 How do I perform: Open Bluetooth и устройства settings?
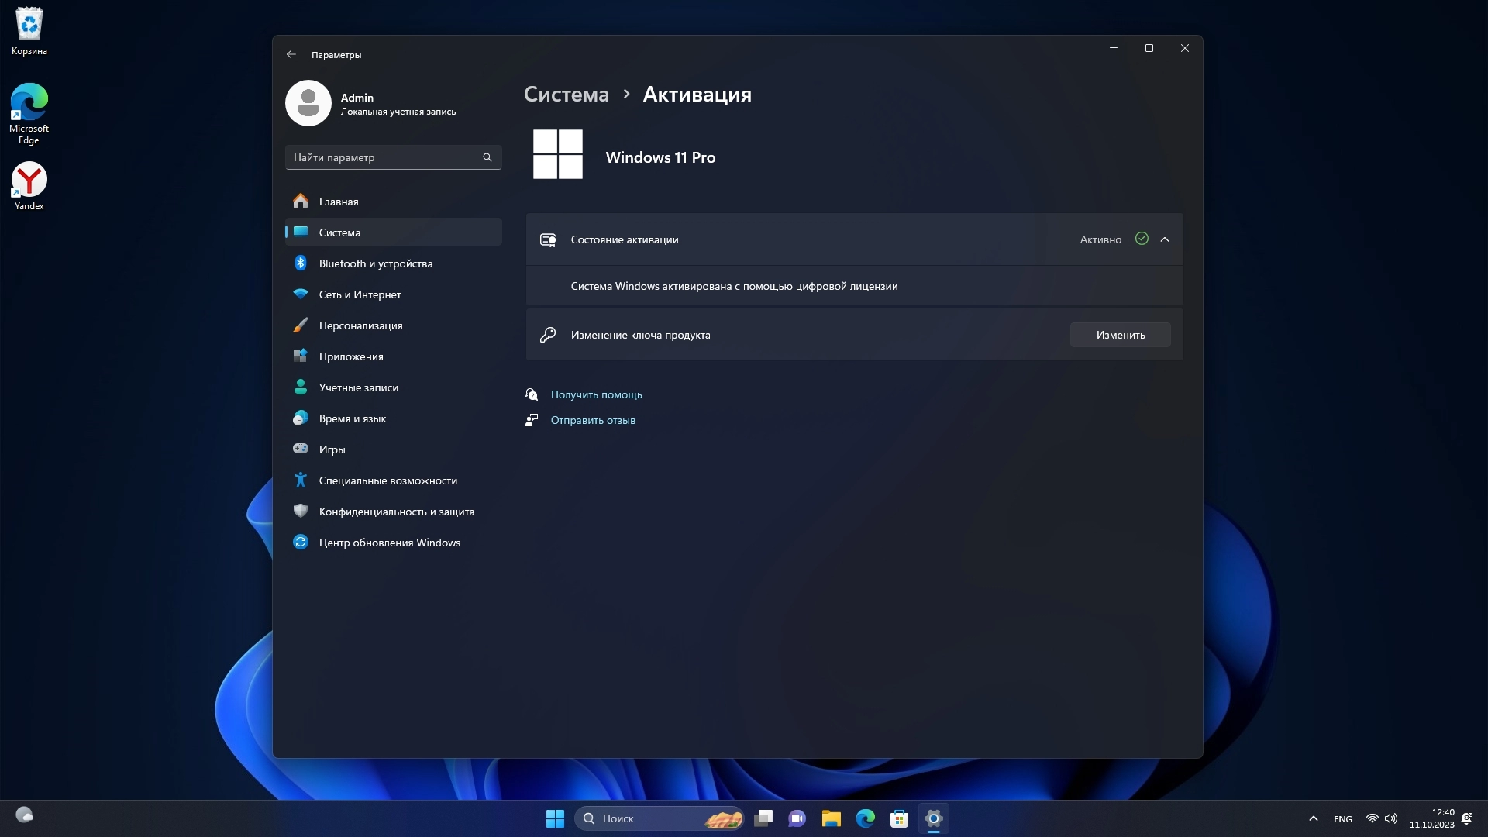(x=375, y=263)
